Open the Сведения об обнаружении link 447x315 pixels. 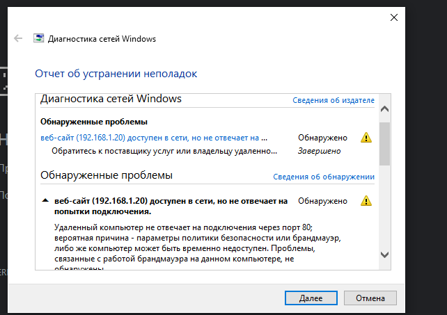coord(324,177)
